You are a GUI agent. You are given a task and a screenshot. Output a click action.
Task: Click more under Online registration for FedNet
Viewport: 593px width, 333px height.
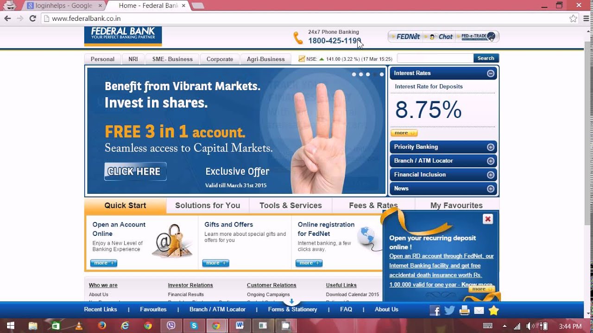click(309, 263)
